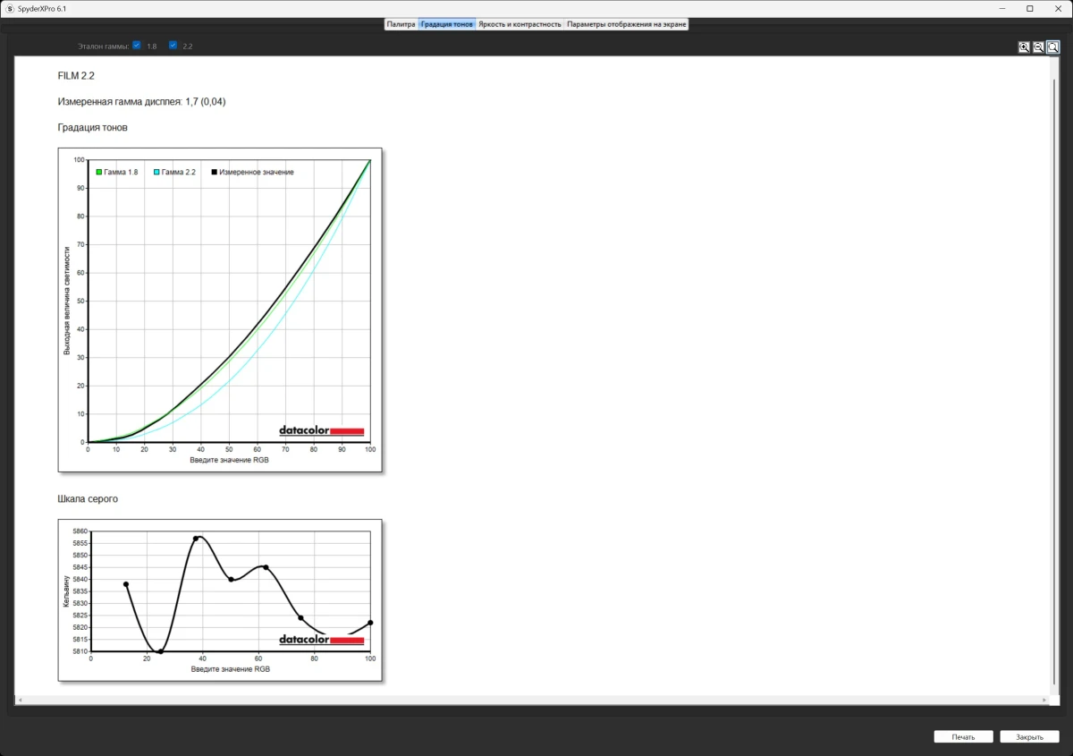
Task: Switch to Яркость и контрастность tab
Action: tap(520, 24)
